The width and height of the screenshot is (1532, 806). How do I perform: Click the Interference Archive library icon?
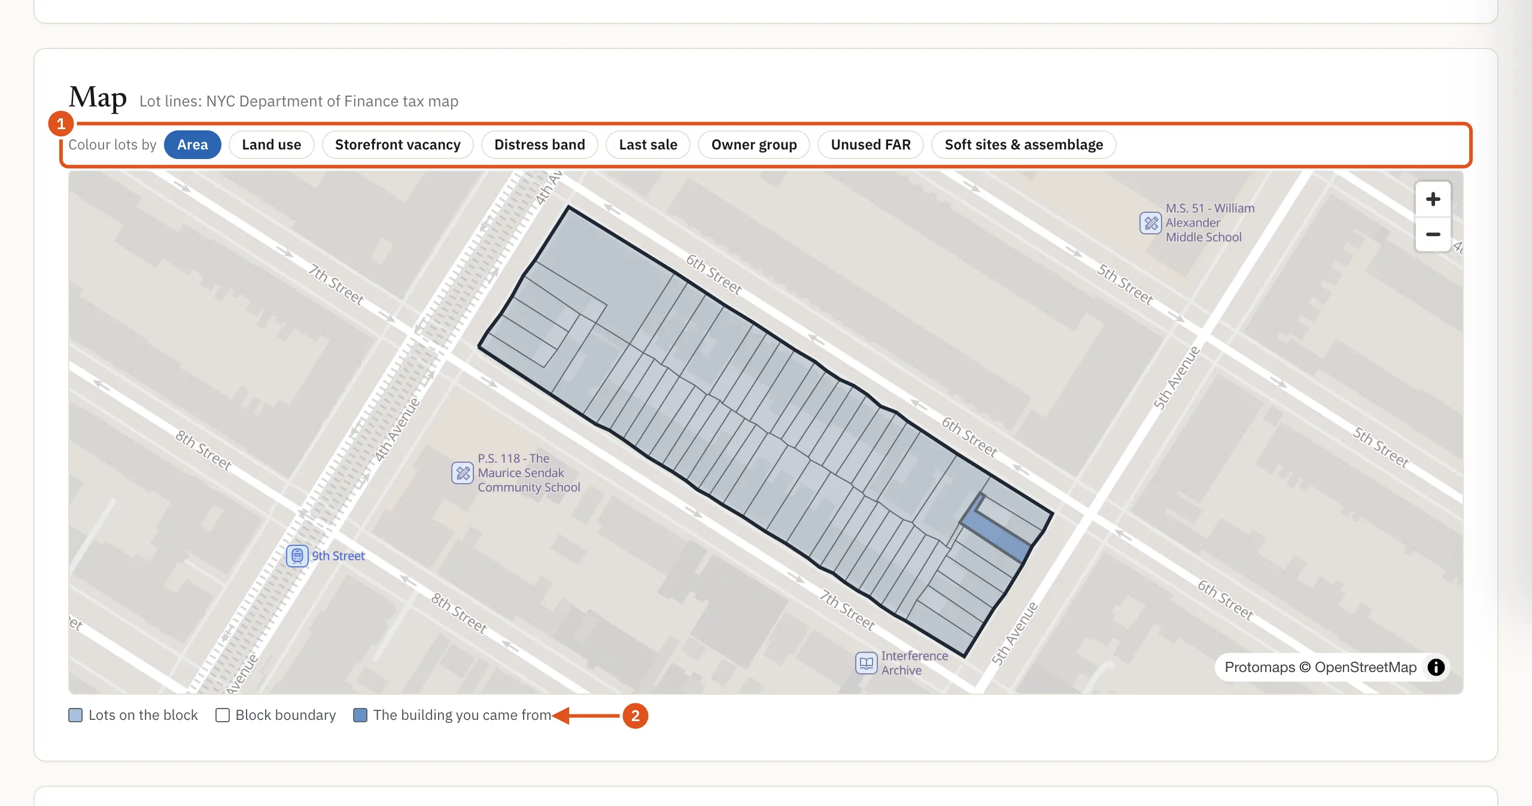[866, 662]
